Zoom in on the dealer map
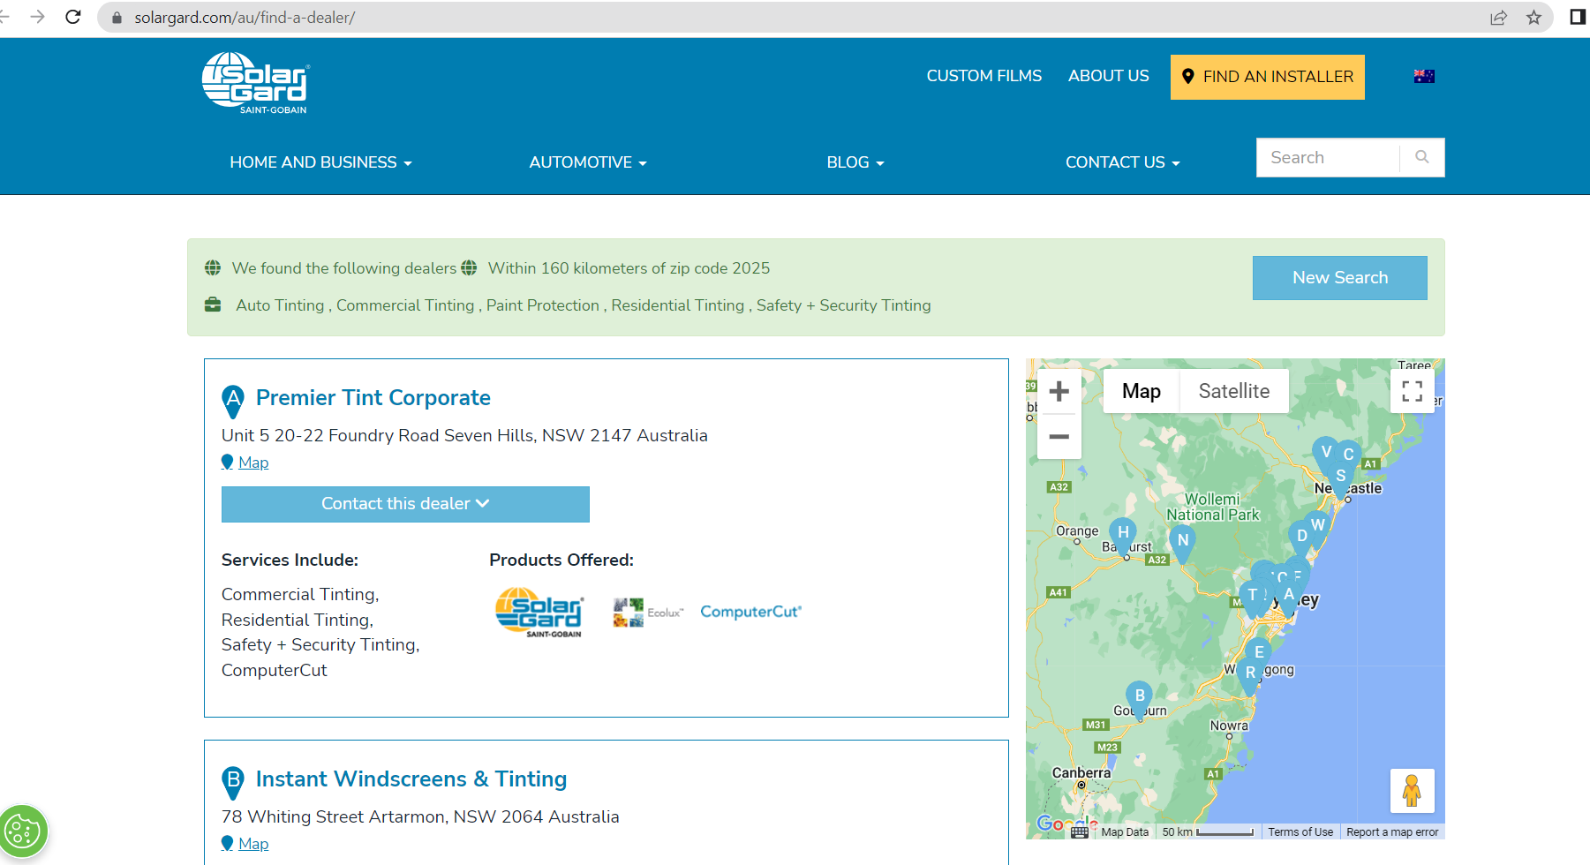Screen dimensions: 1590x865 coord(1059,391)
